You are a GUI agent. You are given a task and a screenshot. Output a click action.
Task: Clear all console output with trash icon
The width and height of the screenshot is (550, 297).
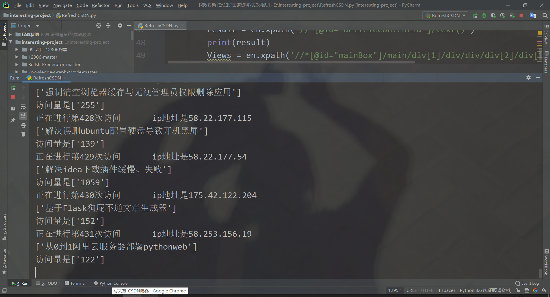[x=23, y=134]
